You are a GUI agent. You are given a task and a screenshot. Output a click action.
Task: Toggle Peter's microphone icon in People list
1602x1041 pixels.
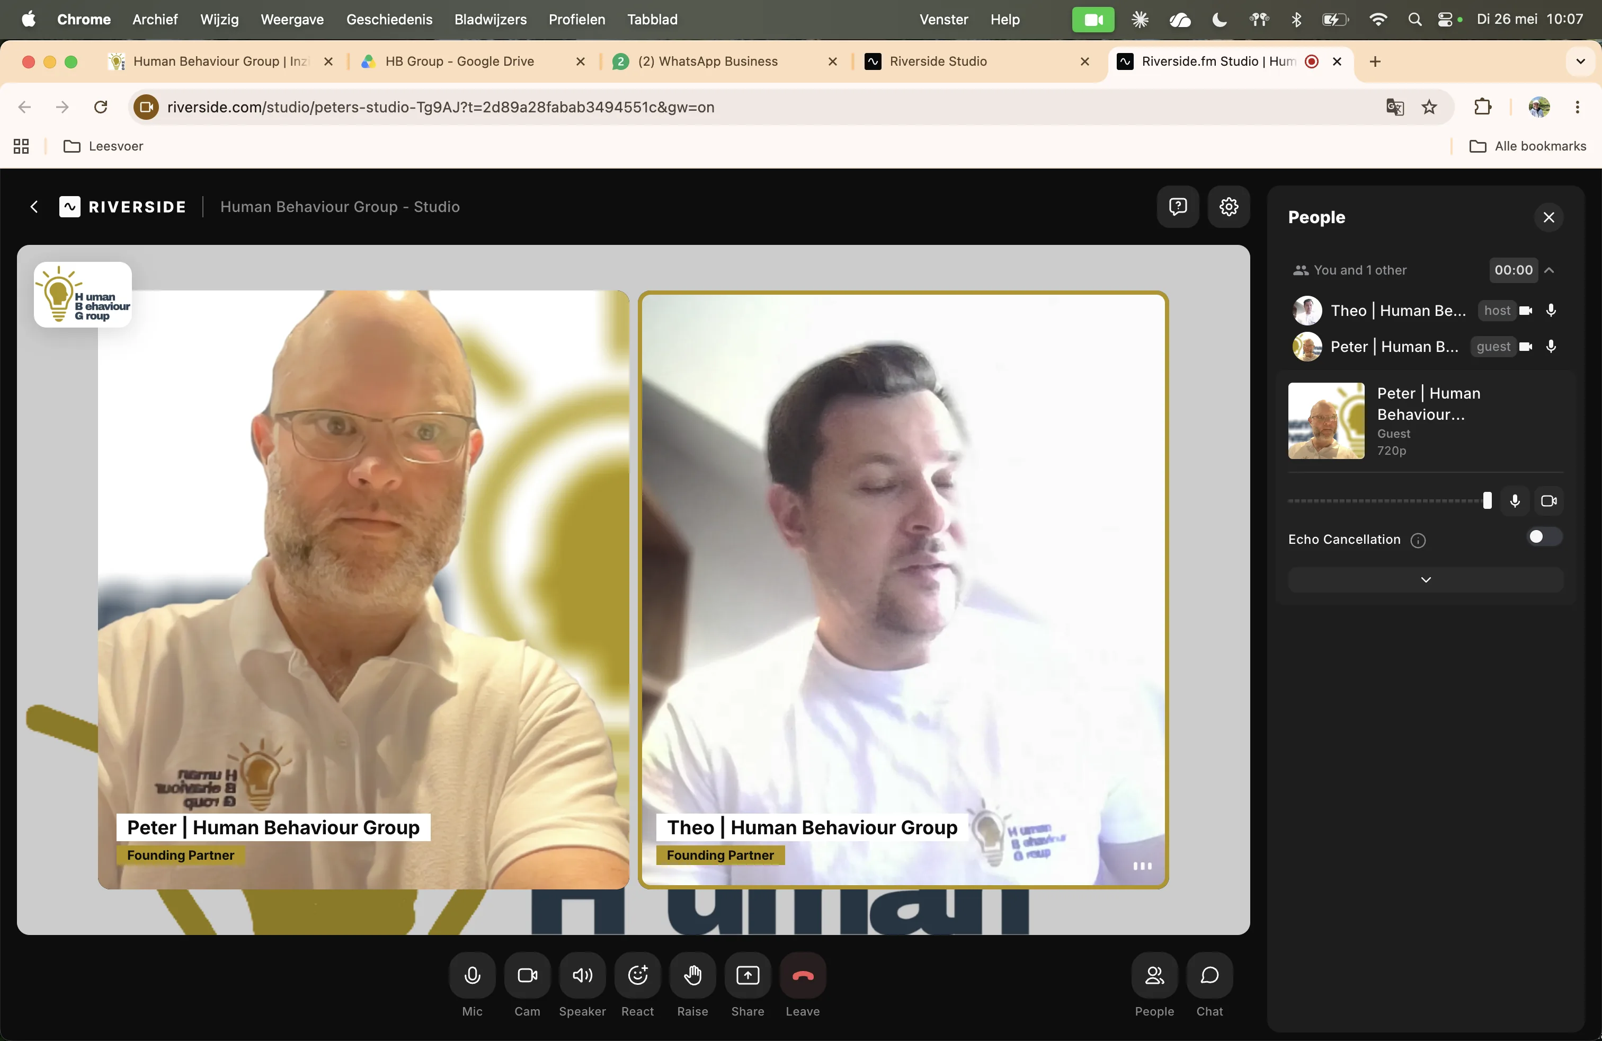pos(1551,347)
